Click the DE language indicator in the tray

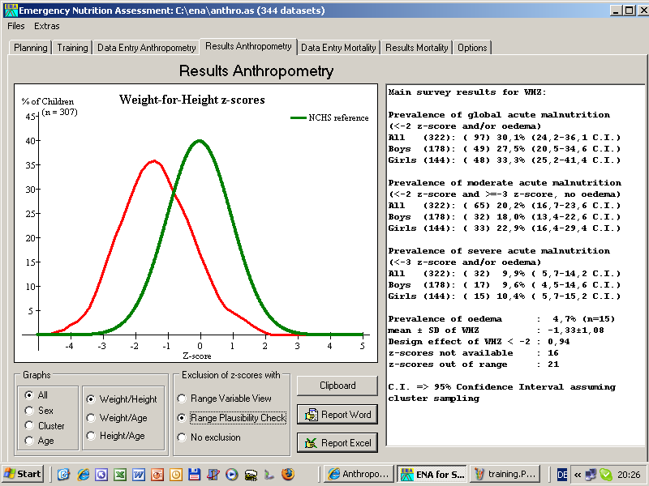(x=562, y=474)
